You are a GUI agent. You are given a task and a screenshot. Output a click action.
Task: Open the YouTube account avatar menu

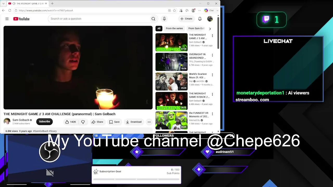(x=210, y=19)
